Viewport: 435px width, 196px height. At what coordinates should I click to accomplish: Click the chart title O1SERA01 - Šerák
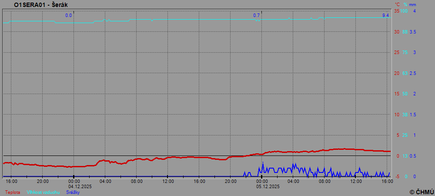click(40, 5)
